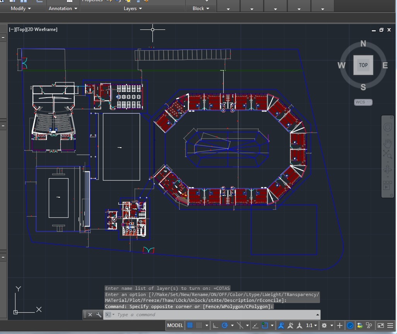Screen dimensions: 397x334
Task: Expand the Modify ribbon panel
Action: pyautogui.click(x=21, y=9)
